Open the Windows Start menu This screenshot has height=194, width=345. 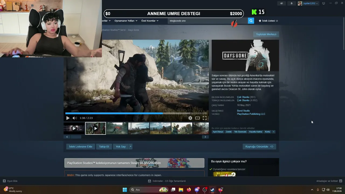click(x=125, y=190)
